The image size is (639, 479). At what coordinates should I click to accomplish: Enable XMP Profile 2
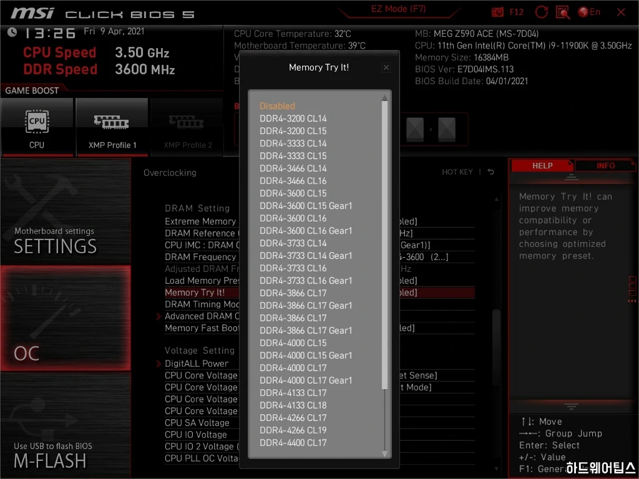coord(187,127)
